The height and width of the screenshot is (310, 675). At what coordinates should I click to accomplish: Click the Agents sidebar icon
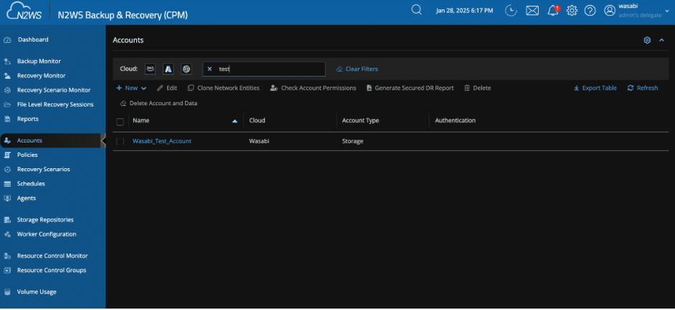coord(7,198)
